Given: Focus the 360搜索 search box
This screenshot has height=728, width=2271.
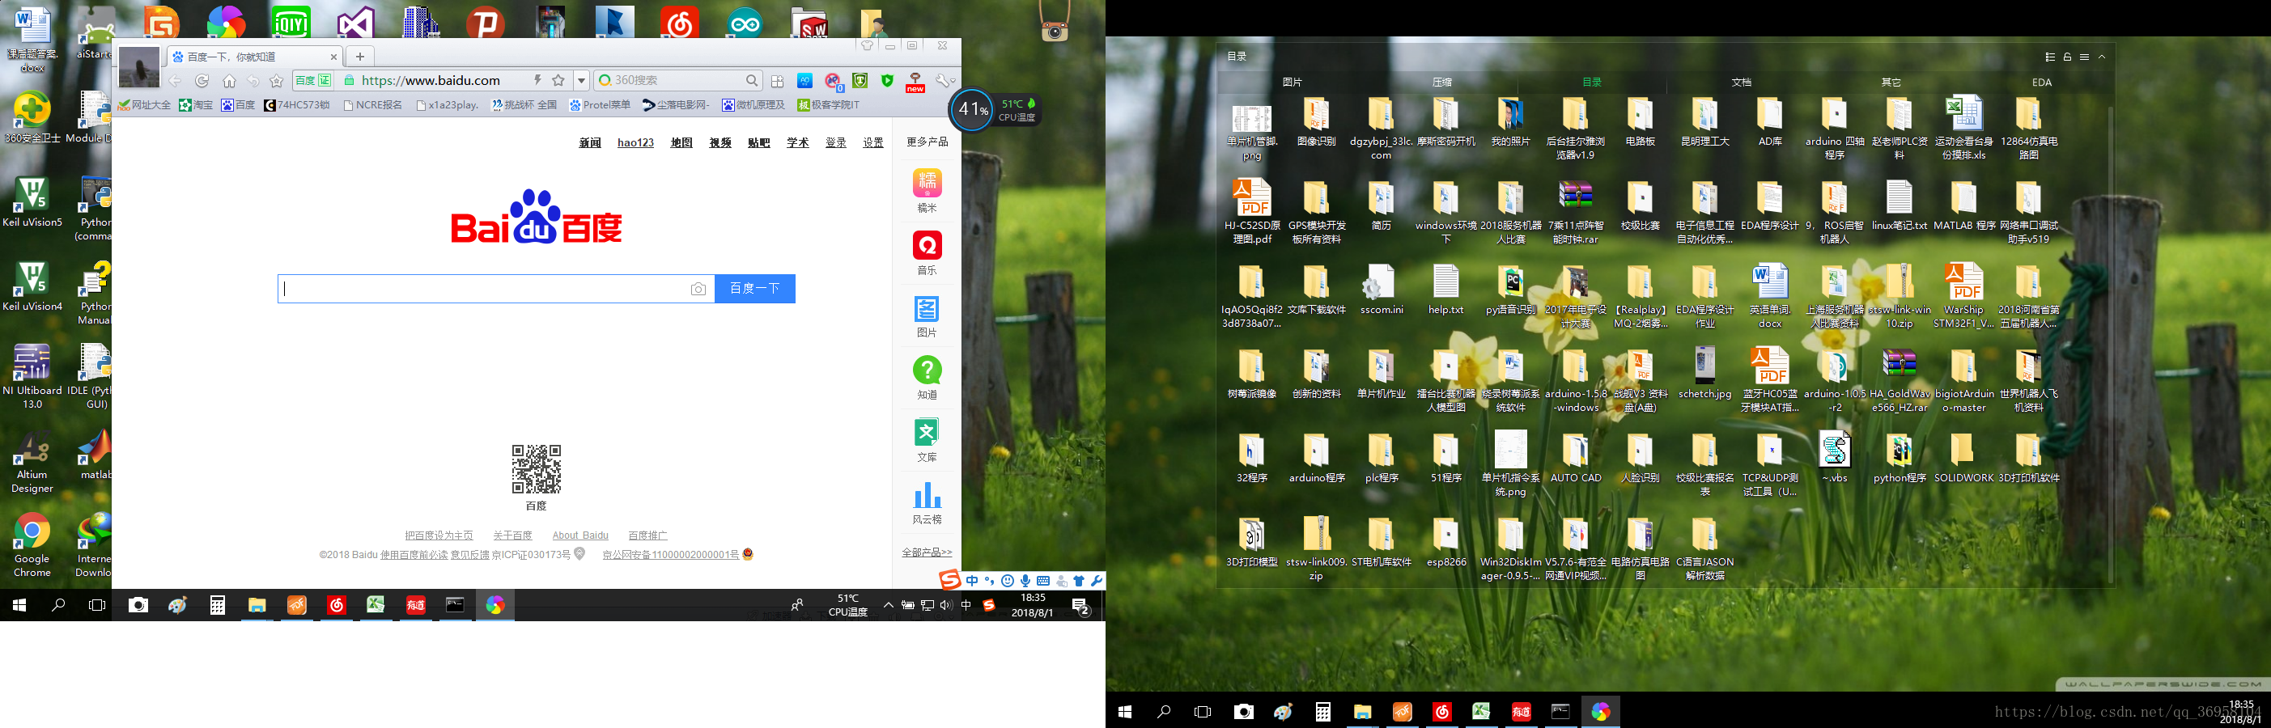Looking at the screenshot, I should (677, 80).
